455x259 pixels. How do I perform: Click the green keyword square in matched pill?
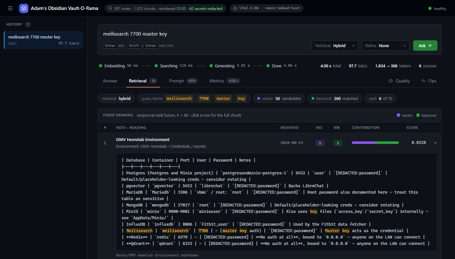[x=313, y=99]
